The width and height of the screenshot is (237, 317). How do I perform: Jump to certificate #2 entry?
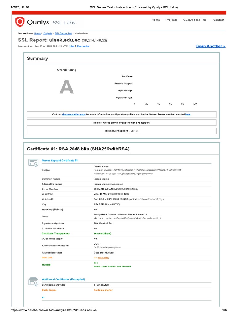[x=43, y=297]
